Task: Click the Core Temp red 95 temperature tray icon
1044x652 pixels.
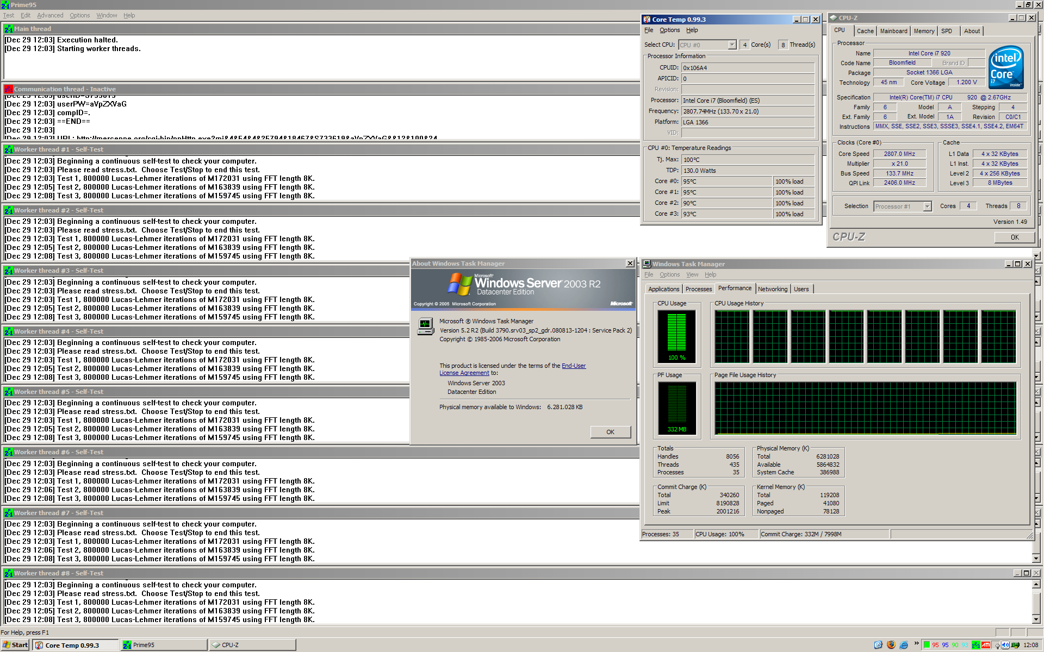Action: tap(935, 645)
